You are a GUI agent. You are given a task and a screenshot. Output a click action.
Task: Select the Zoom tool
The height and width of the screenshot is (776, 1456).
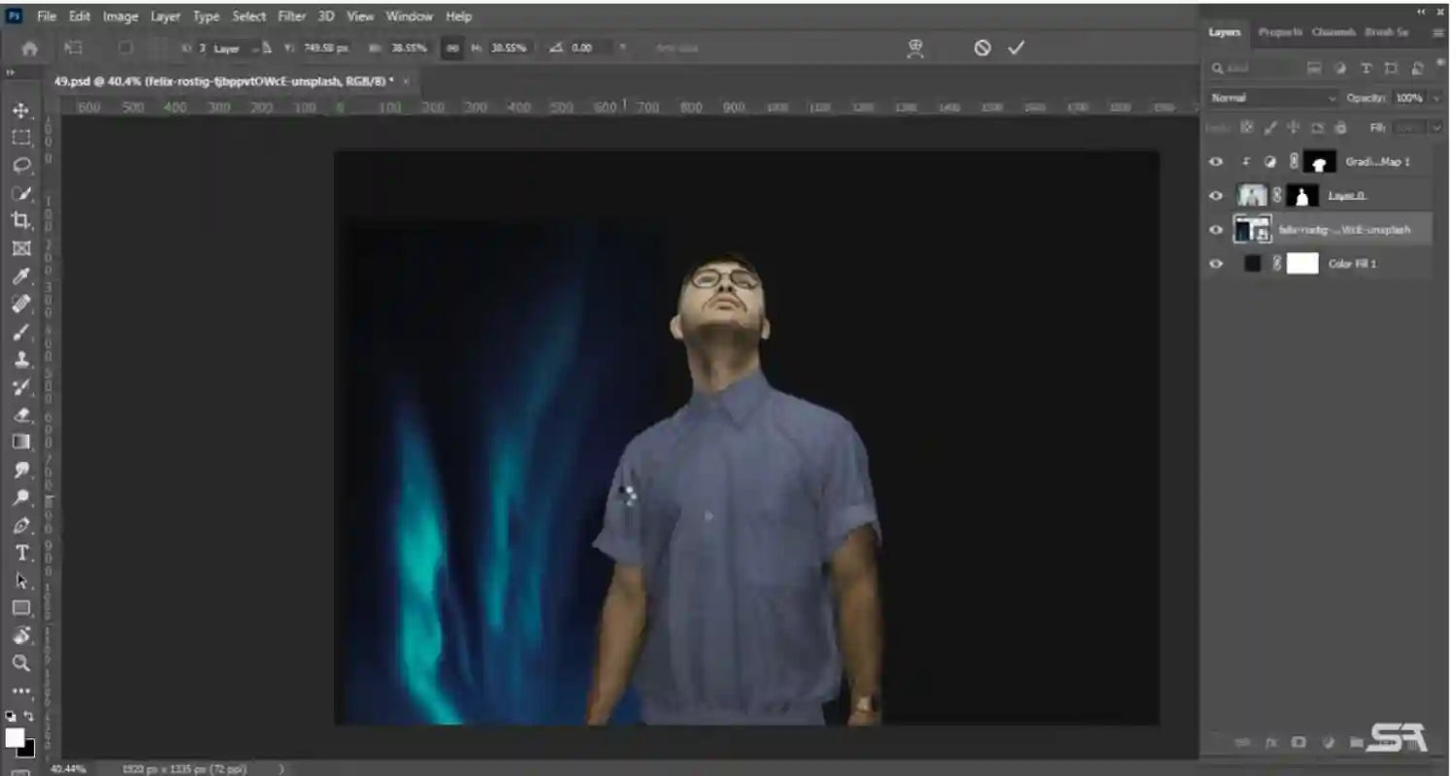(x=20, y=663)
